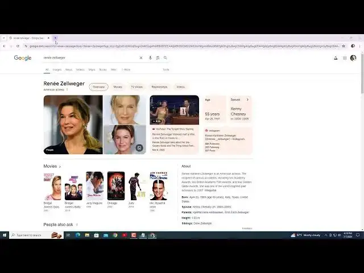Open the notification center icon
This screenshot has width=364, height=273.
(358, 235)
